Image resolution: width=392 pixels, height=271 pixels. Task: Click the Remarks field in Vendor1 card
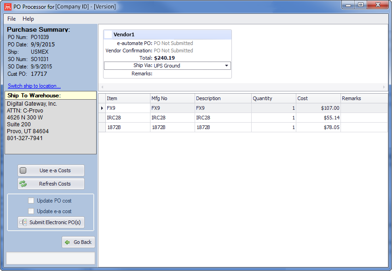click(191, 73)
